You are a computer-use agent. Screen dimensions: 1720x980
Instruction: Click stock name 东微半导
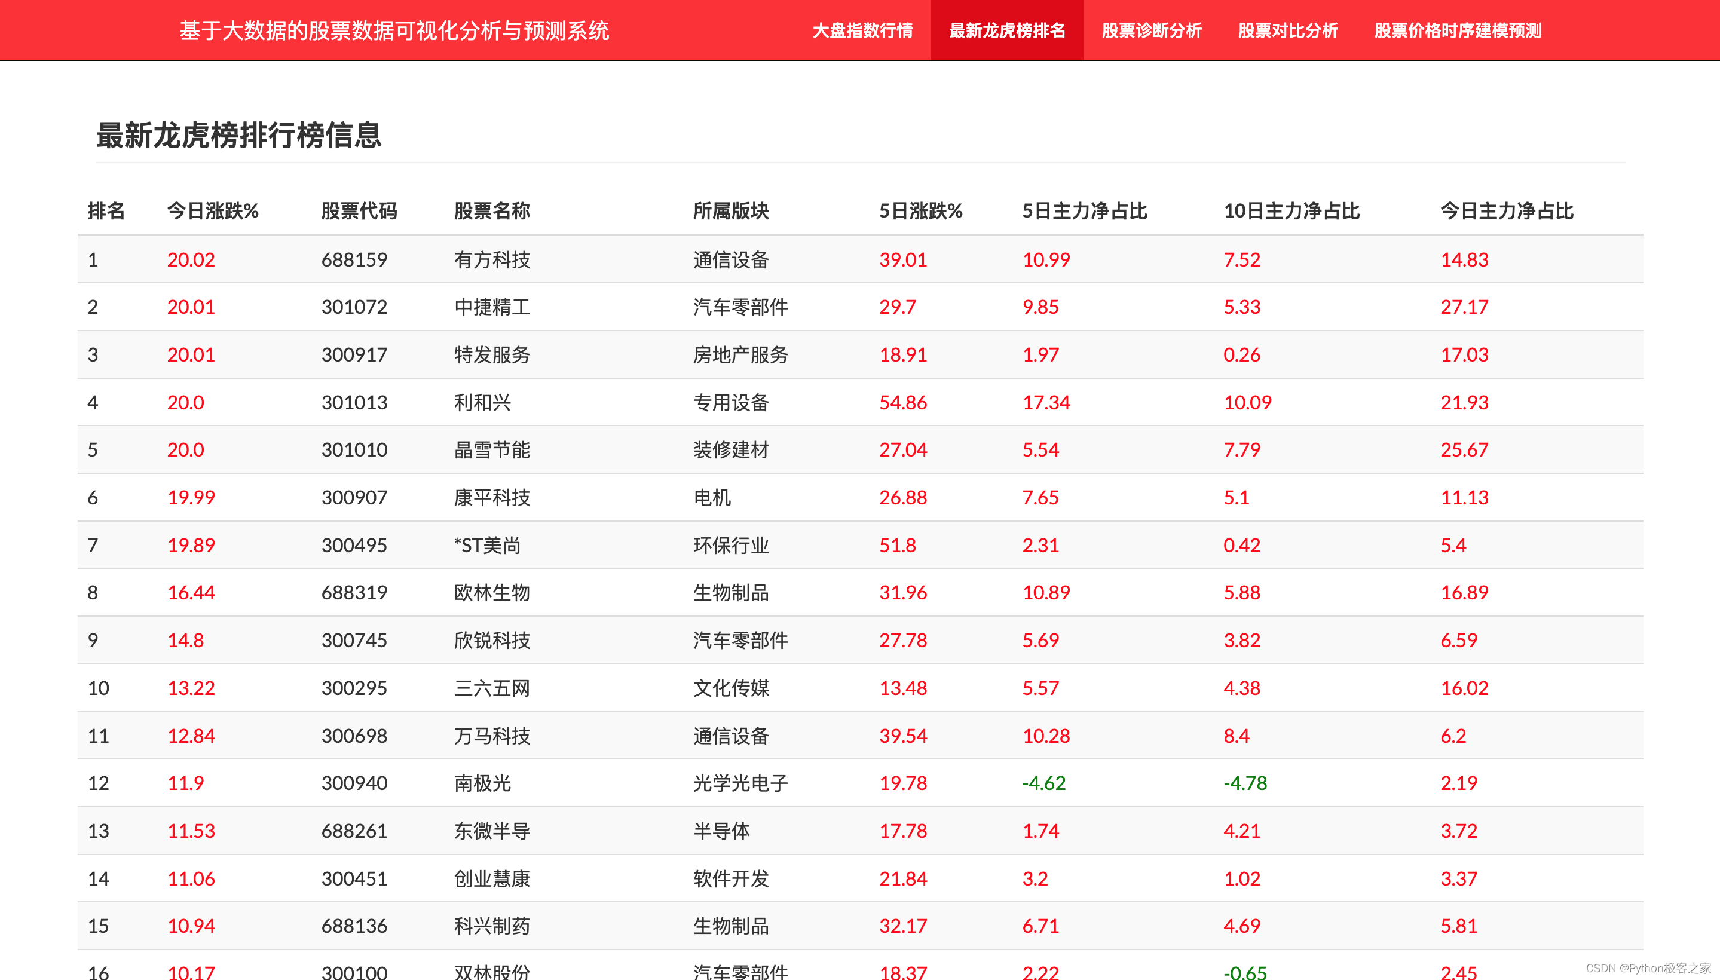click(492, 831)
